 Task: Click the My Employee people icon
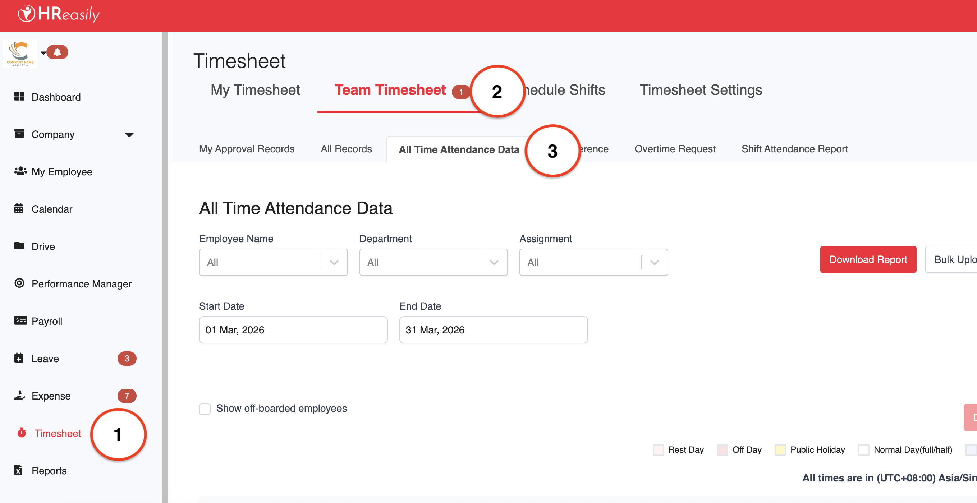tap(20, 171)
